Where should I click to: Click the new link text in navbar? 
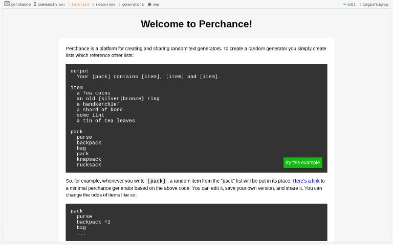(x=156, y=5)
